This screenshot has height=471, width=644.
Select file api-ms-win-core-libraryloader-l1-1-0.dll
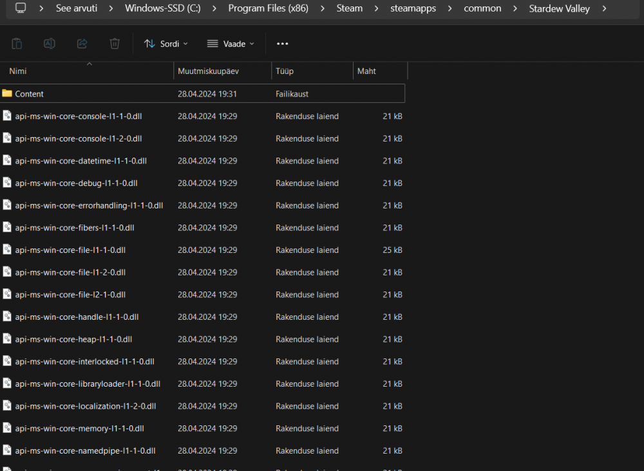click(88, 383)
